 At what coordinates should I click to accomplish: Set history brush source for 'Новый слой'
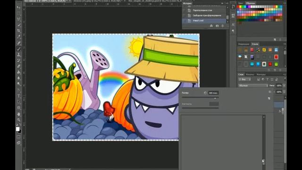click(185, 21)
